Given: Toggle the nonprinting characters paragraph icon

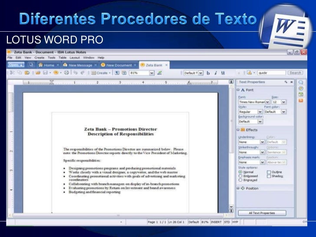Looking at the screenshot, I should [x=117, y=73].
